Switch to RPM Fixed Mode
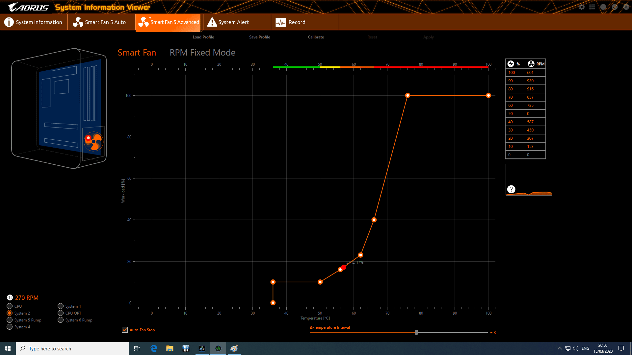 pyautogui.click(x=202, y=53)
